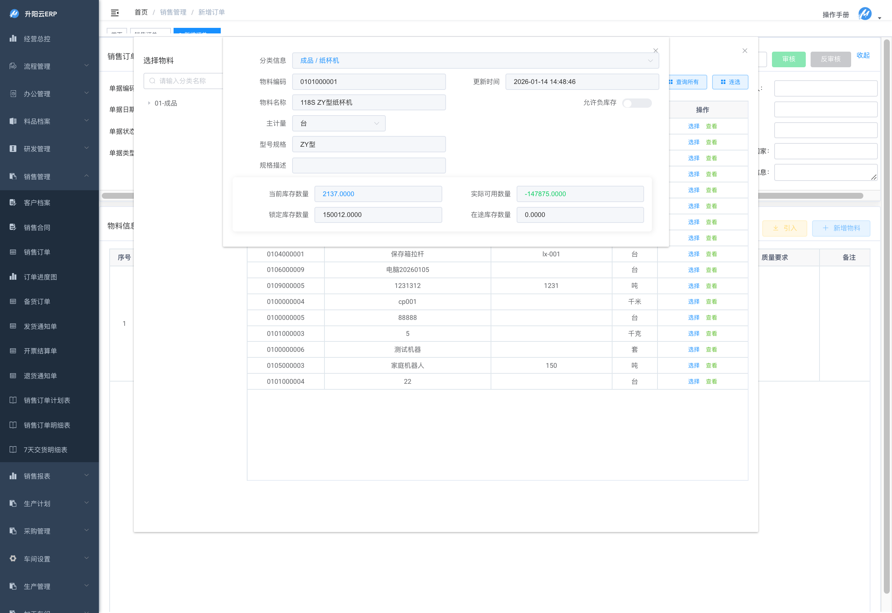Image resolution: width=892 pixels, height=613 pixels.
Task: Click the 订单进度图 chart icon
Action: click(13, 276)
